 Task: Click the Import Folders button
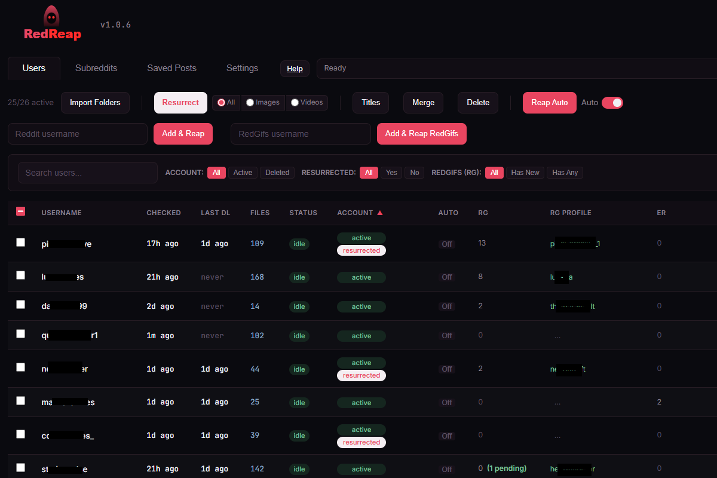pyautogui.click(x=95, y=103)
